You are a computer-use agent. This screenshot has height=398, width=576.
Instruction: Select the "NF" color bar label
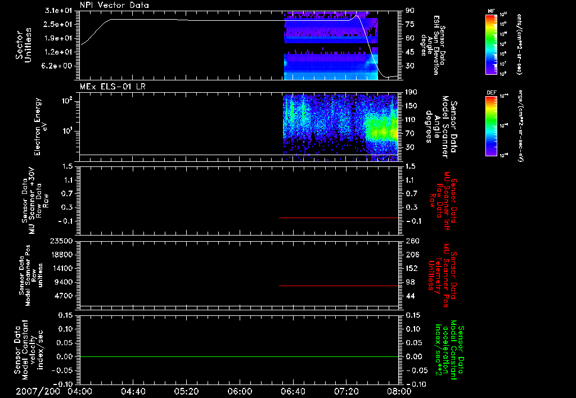(x=491, y=11)
